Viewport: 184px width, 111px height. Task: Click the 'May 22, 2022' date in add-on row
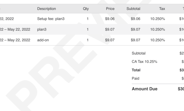[19, 40]
